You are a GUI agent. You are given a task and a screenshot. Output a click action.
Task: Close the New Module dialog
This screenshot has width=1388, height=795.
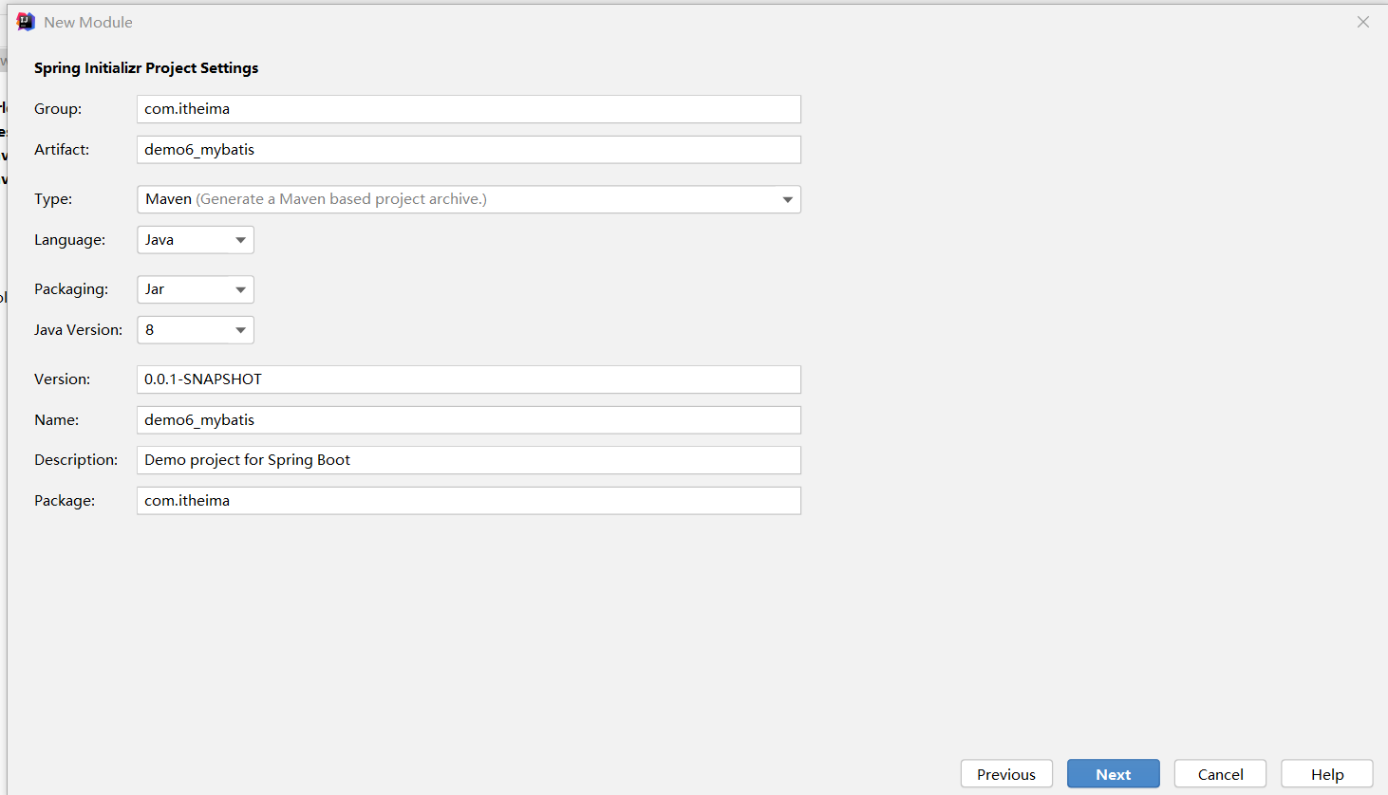point(1362,22)
